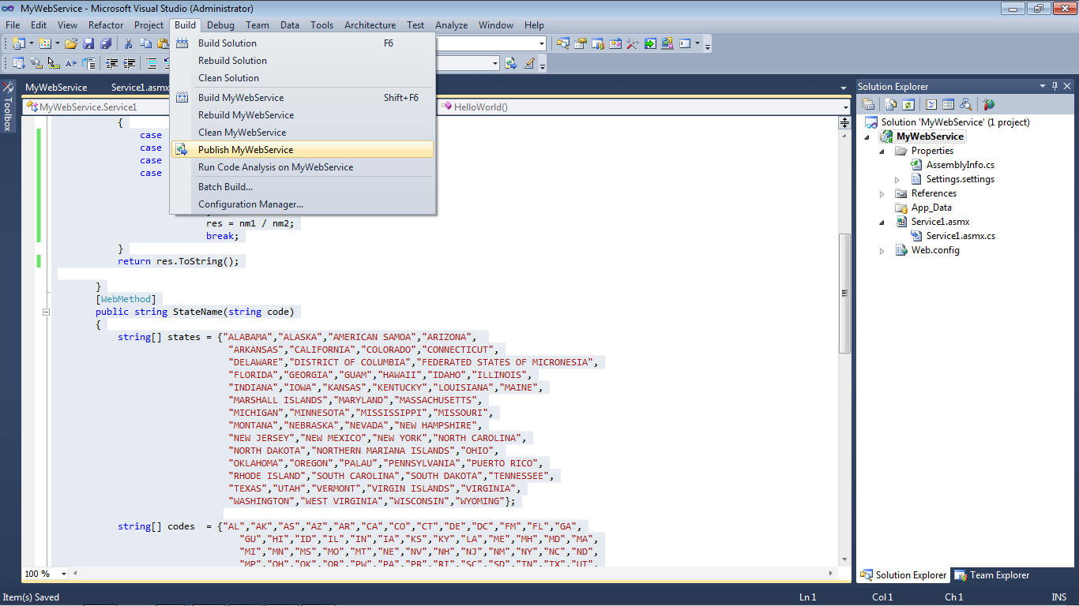Click the Cut scissors icon
Viewport: 1079px width, 606px height.
coord(128,43)
